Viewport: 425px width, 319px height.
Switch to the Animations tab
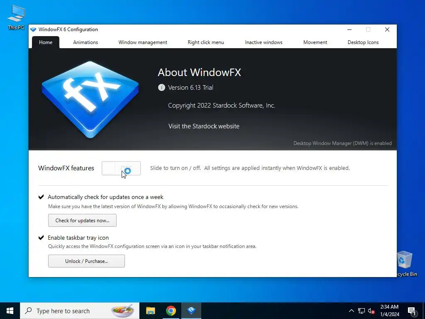pyautogui.click(x=85, y=42)
